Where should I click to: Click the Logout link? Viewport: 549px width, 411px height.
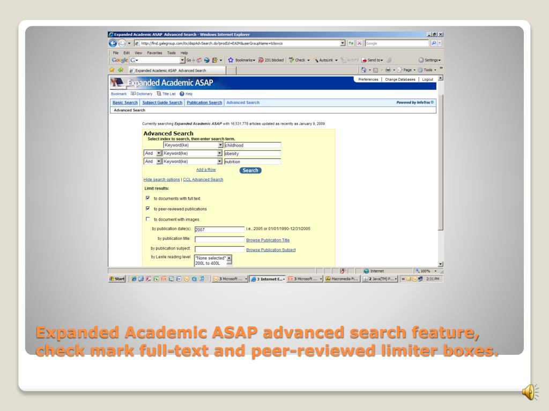click(427, 79)
